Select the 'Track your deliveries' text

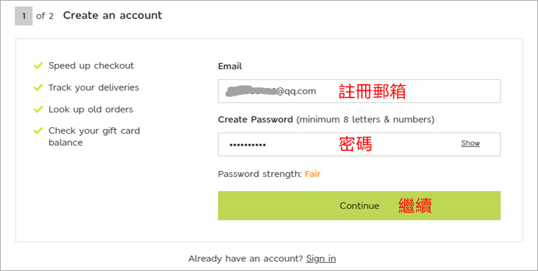pos(93,87)
